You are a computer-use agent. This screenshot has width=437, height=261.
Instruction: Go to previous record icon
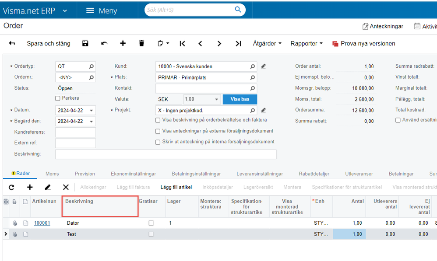[200, 43]
